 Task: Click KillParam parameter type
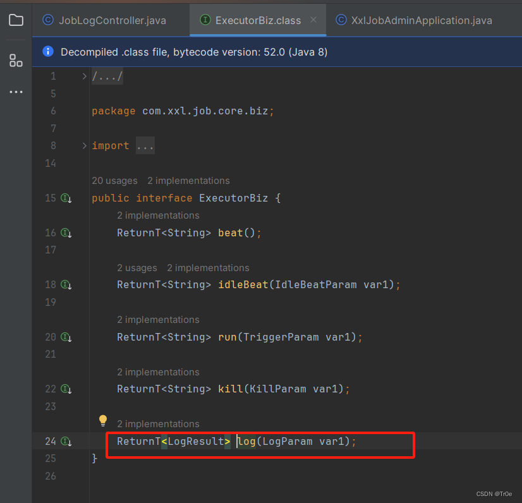click(x=277, y=389)
